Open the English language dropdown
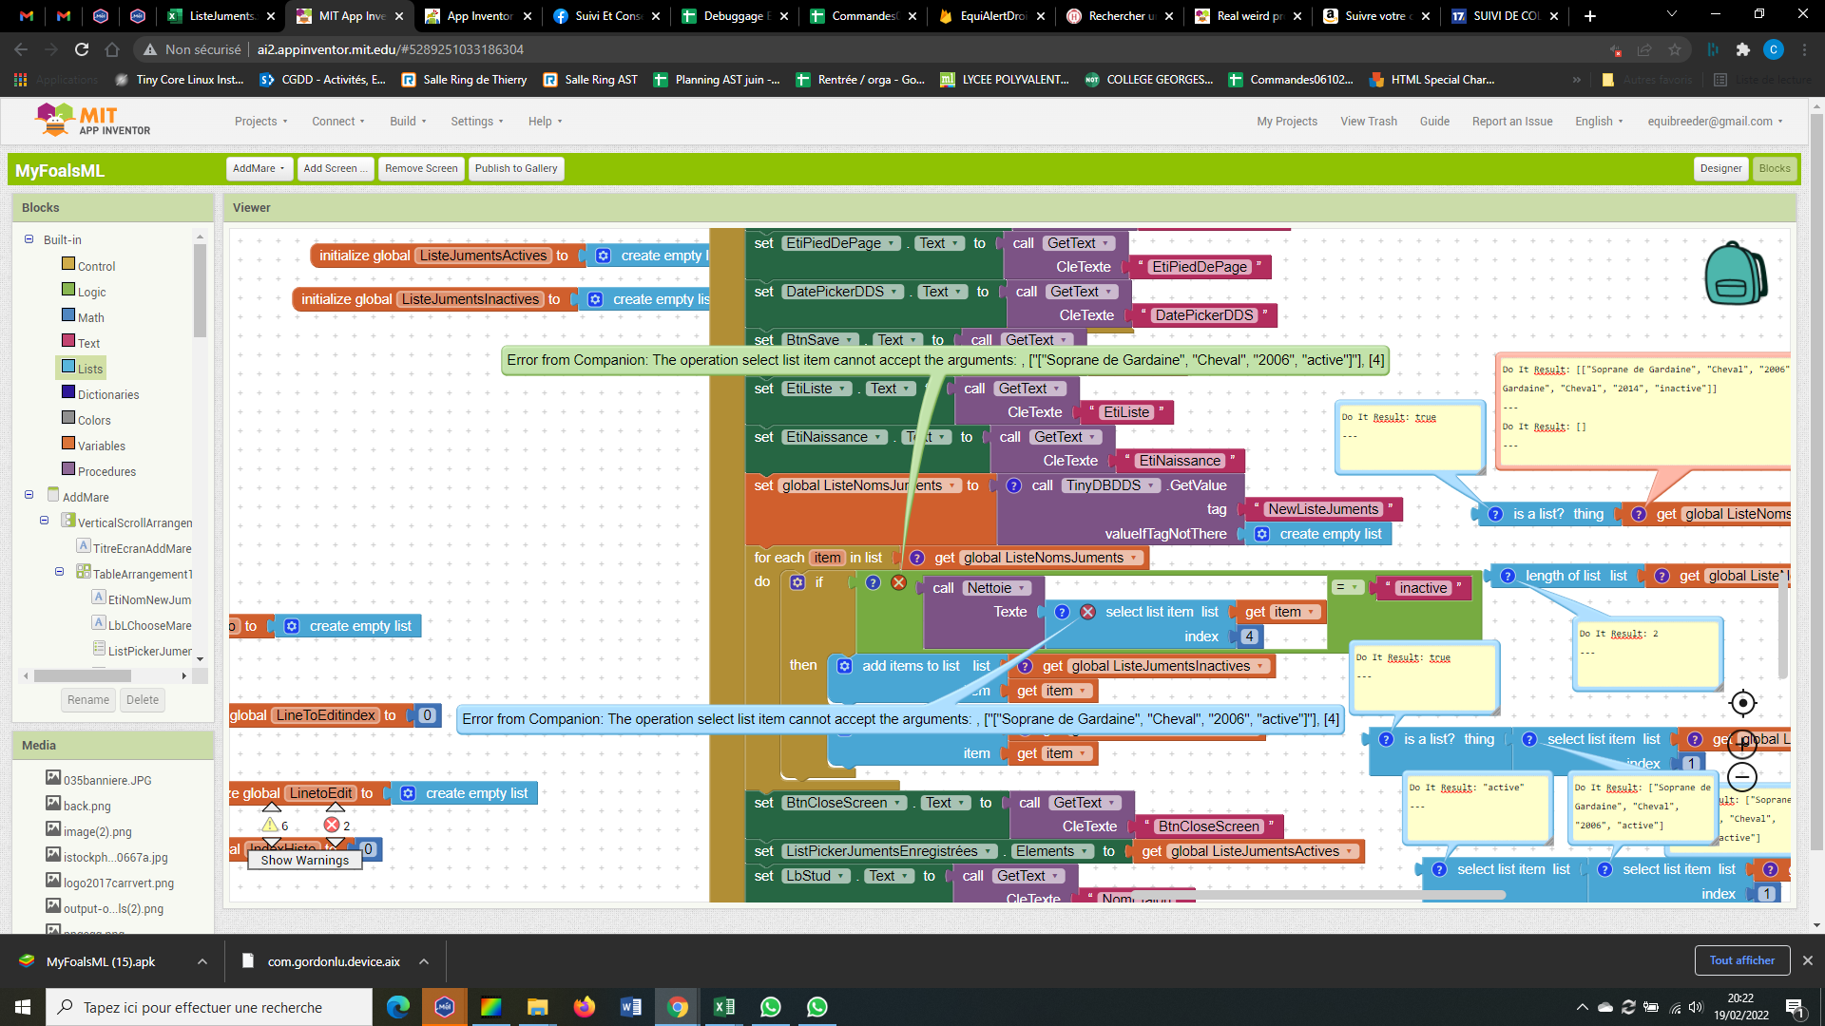Viewport: 1825px width, 1026px height. coord(1599,121)
